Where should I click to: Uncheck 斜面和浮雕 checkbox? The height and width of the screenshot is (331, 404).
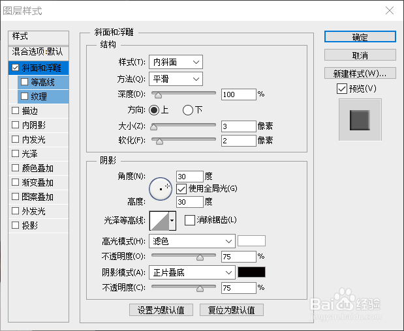(x=16, y=68)
